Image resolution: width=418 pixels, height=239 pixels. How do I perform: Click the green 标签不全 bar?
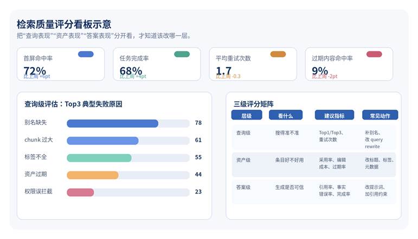point(99,157)
